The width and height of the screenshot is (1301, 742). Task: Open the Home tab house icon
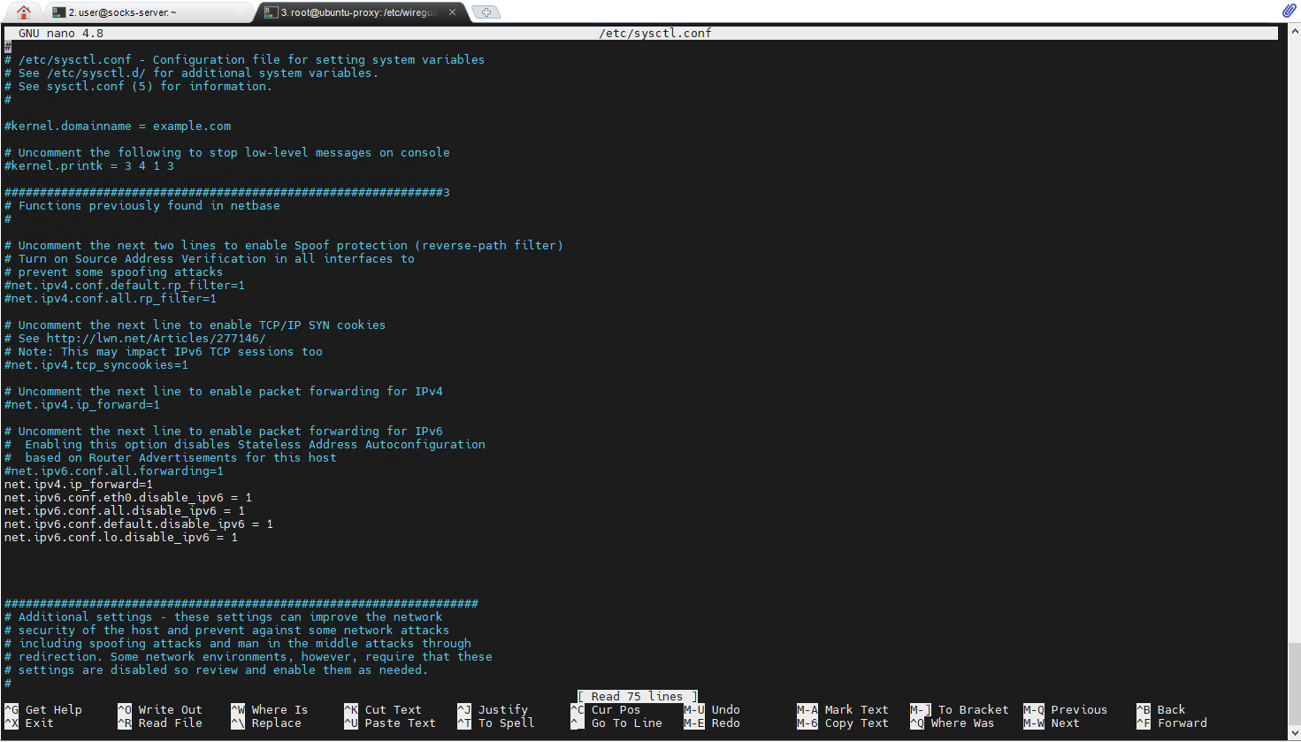pyautogui.click(x=24, y=11)
